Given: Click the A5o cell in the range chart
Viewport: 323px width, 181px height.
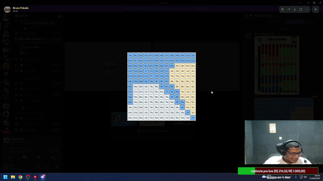Looking at the screenshot, I should pyautogui.click(x=130, y=102).
